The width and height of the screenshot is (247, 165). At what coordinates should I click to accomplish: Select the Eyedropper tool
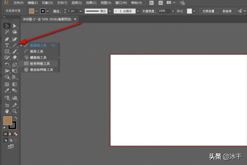[x=7, y=90]
